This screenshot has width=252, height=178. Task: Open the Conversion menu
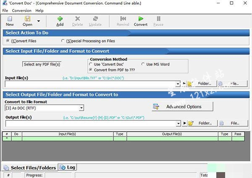tap(21, 10)
